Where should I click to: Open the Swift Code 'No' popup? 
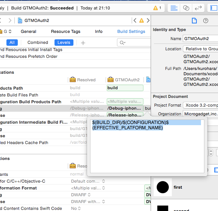(76, 208)
